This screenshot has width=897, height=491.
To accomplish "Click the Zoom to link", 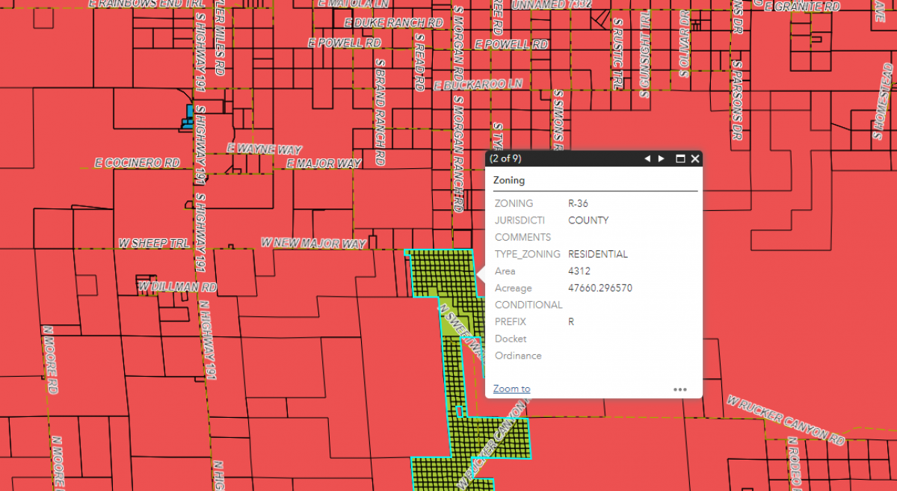I will (511, 389).
